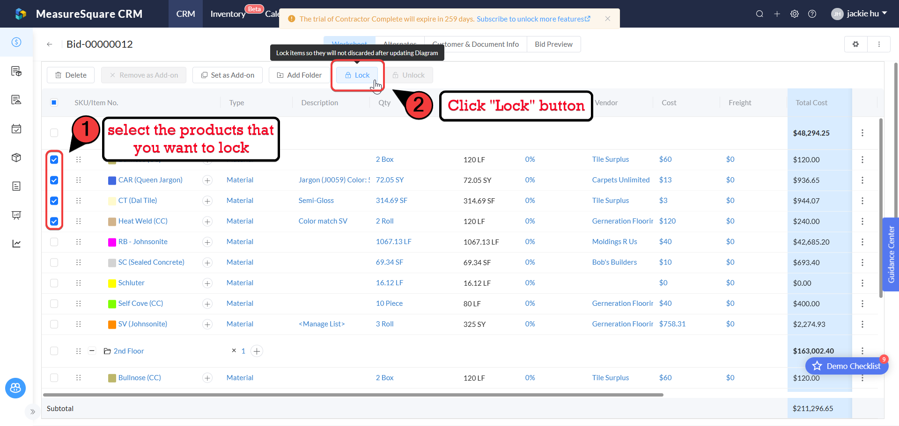This screenshot has height=426, width=899.
Task: Uncheck the Heat Weld (CC) row checkbox
Action: [x=54, y=221]
